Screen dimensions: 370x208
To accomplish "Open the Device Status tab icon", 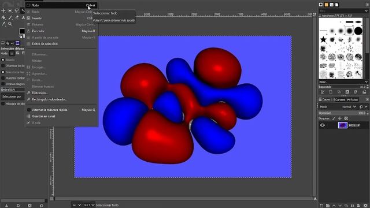I will pyautogui.click(x=8, y=43).
